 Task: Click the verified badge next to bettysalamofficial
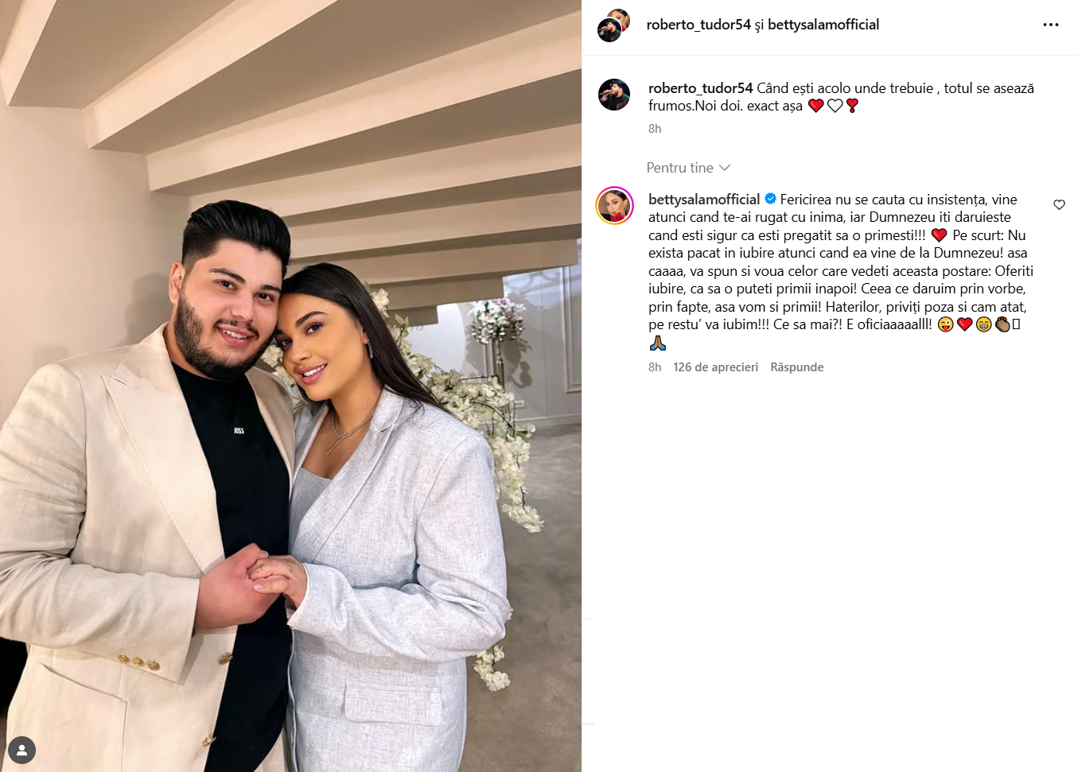pos(770,199)
